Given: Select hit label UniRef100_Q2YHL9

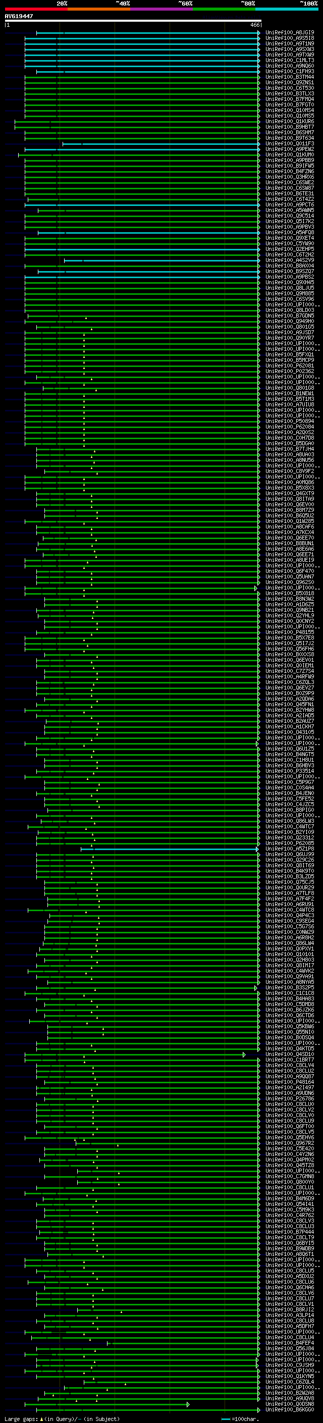Looking at the screenshot, I should click(x=290, y=615).
